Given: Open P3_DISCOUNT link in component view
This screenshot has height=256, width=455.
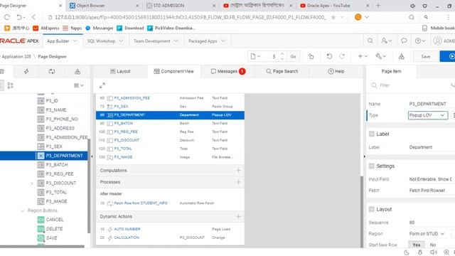Looking at the screenshot, I should pyautogui.click(x=127, y=140).
